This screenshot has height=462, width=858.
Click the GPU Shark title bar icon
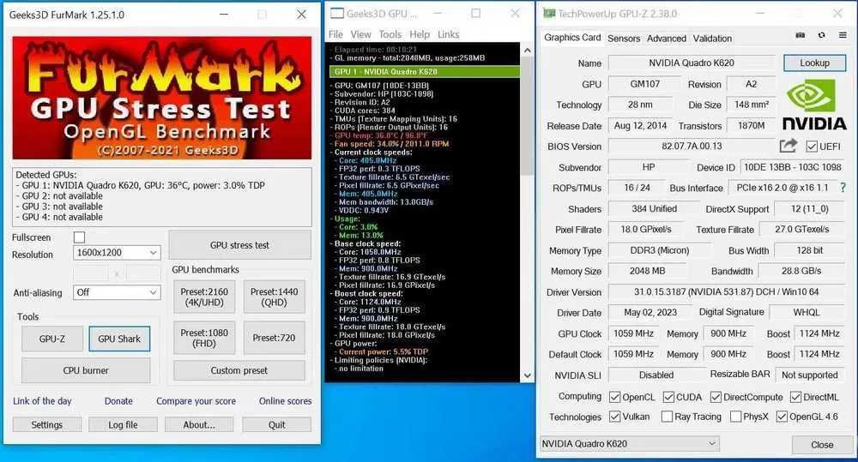(337, 14)
